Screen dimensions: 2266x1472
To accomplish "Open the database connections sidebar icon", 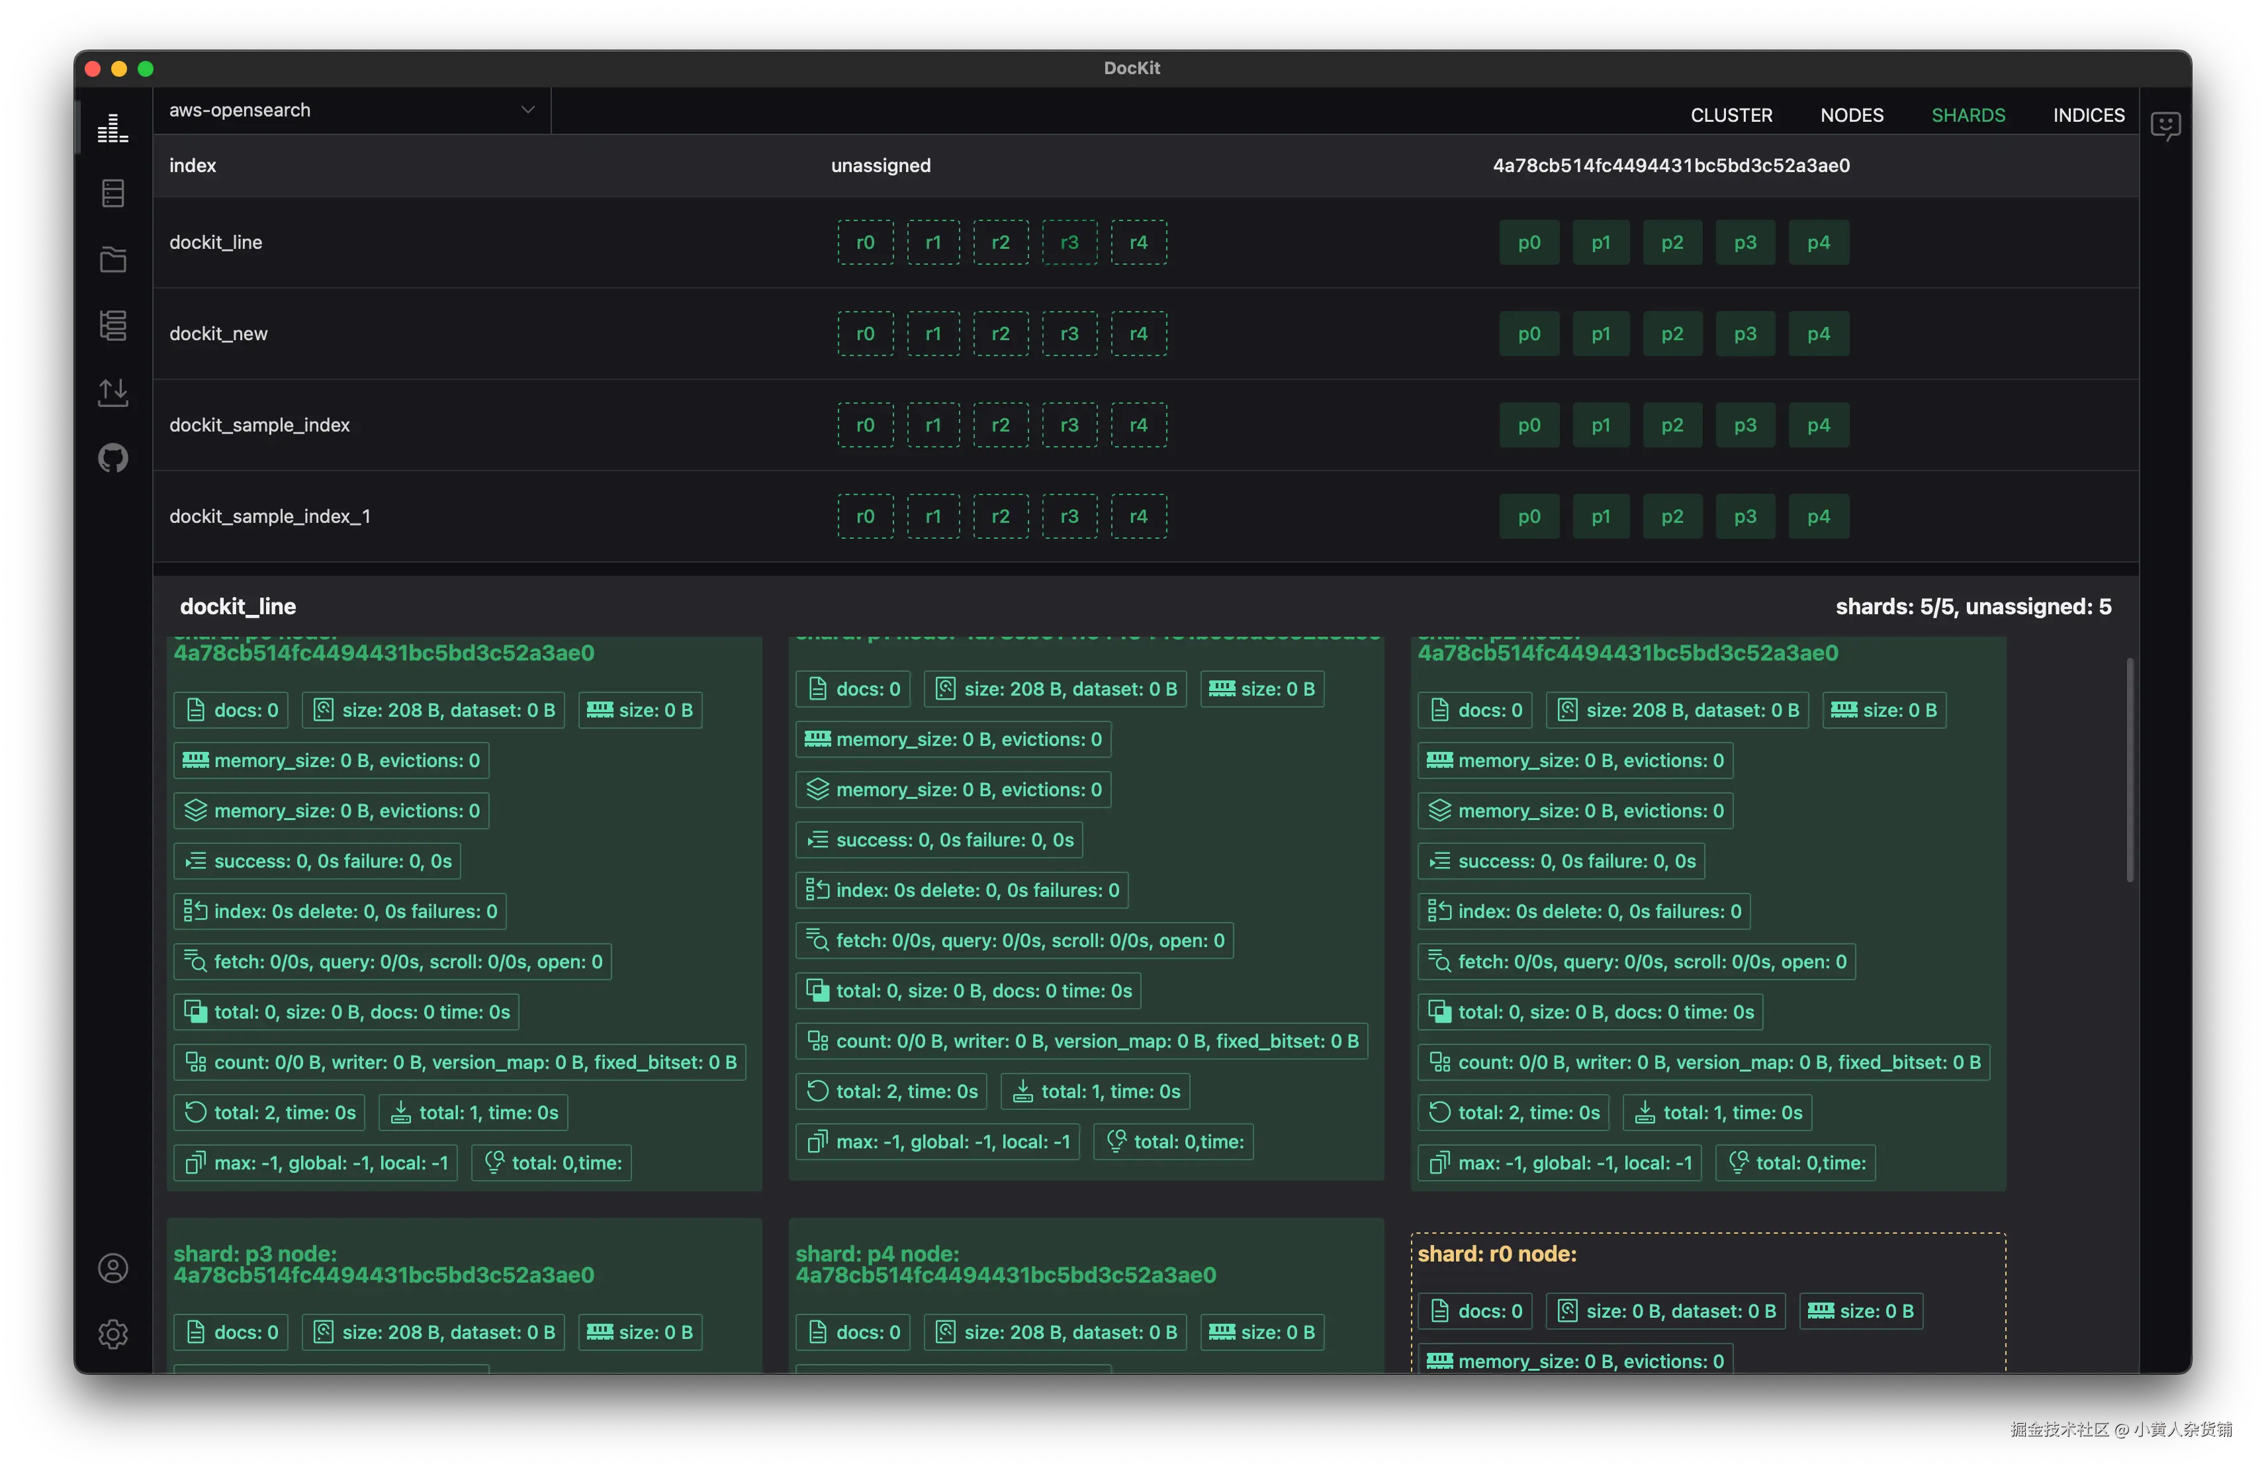I will pyautogui.click(x=113, y=193).
